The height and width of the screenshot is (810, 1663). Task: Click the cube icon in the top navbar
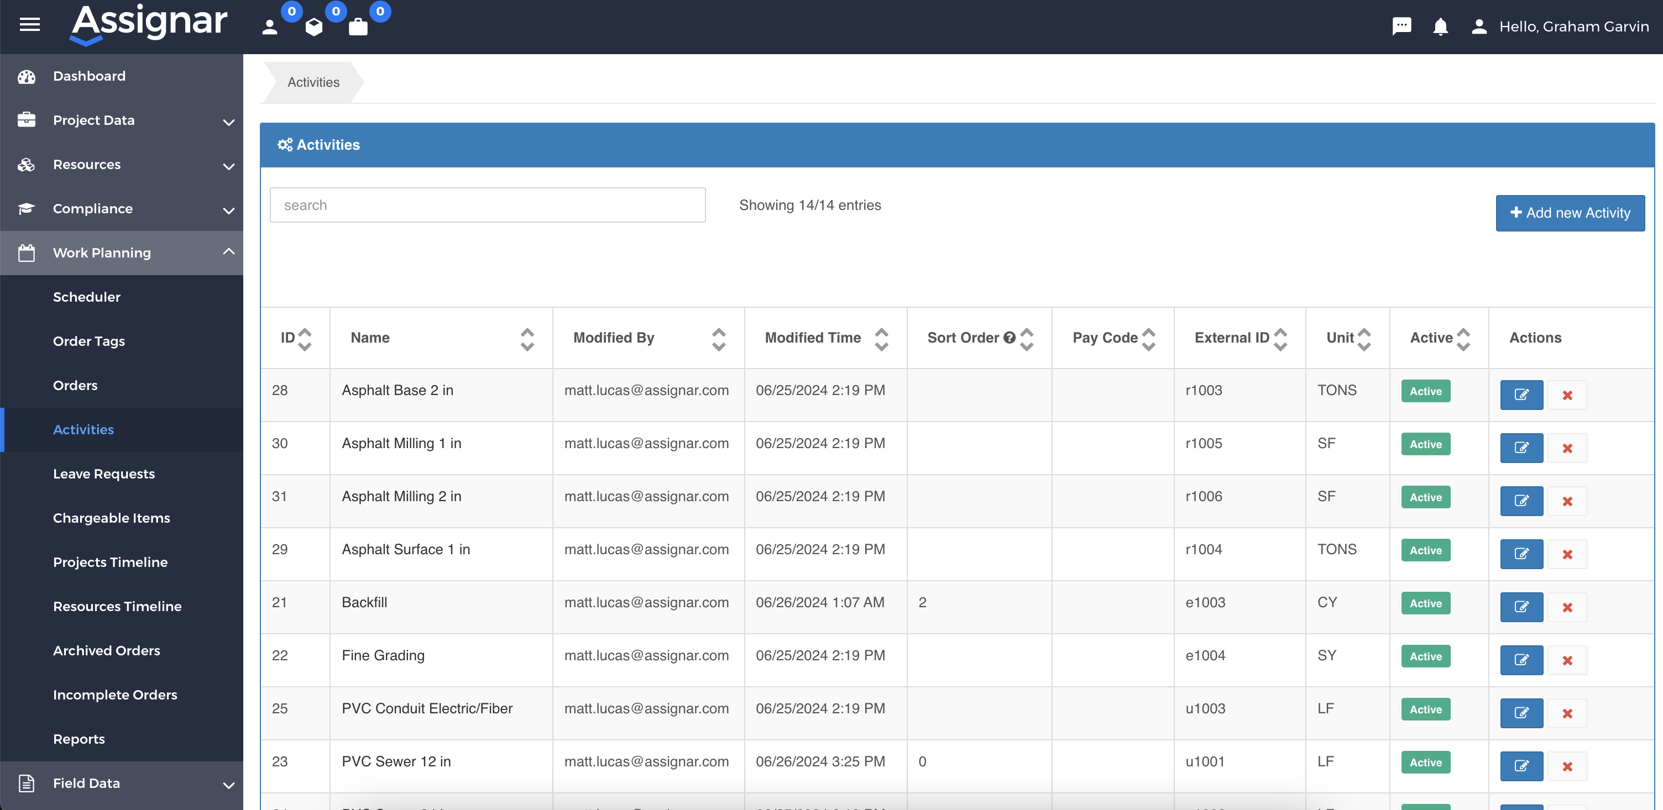tap(315, 26)
